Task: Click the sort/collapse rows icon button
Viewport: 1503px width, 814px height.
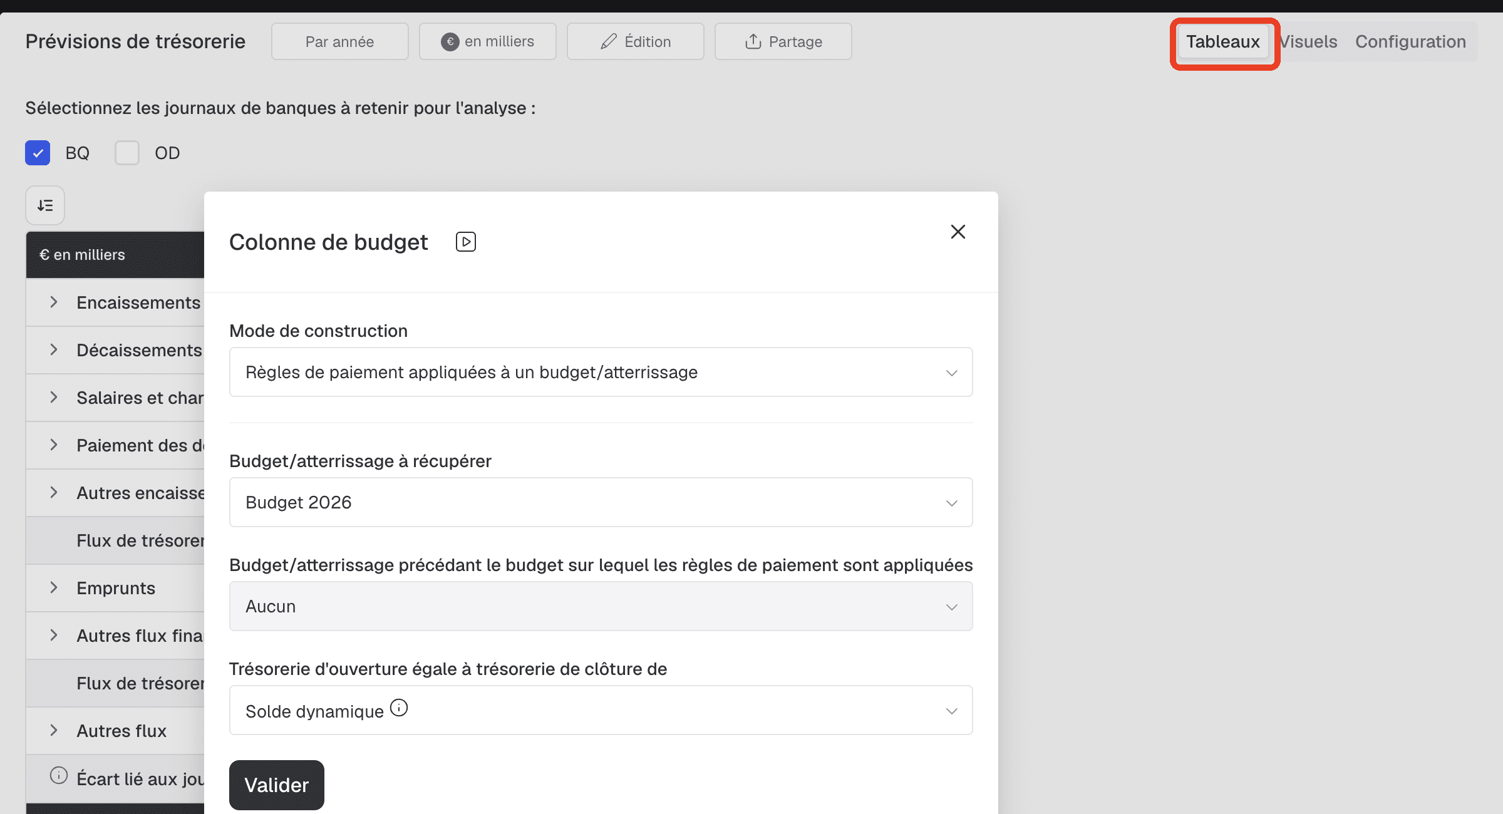Action: [45, 205]
